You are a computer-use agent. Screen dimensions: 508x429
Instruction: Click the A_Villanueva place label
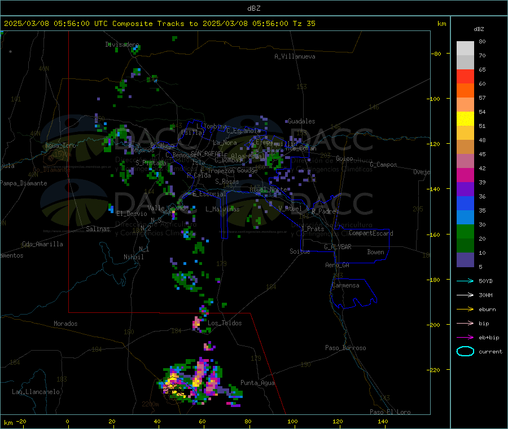click(x=295, y=56)
